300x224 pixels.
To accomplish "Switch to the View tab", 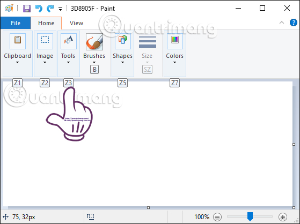I will pyautogui.click(x=76, y=23).
